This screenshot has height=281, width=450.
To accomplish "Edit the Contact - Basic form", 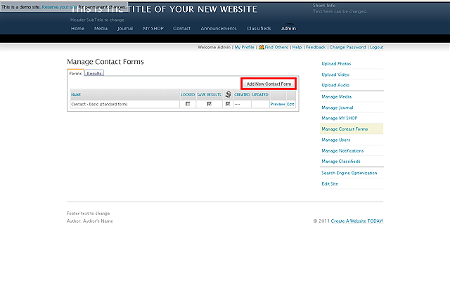I will point(290,104).
